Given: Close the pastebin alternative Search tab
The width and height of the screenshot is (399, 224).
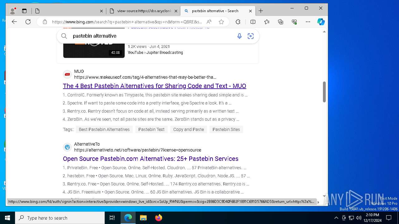Looking at the screenshot, I should (250, 11).
